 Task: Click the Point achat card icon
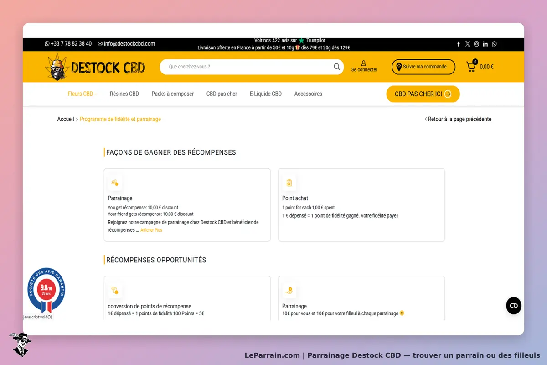pyautogui.click(x=289, y=183)
